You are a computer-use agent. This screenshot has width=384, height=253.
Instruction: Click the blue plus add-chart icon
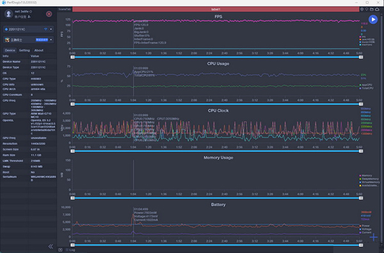pyautogui.click(x=374, y=237)
